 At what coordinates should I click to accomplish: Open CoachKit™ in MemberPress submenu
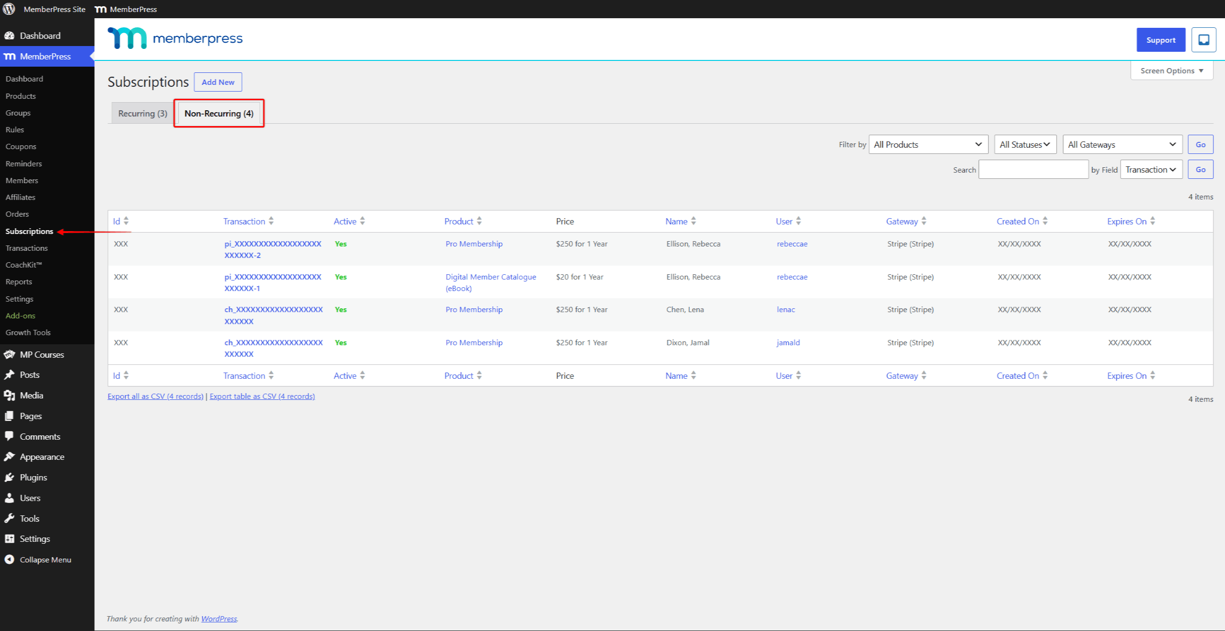point(24,265)
